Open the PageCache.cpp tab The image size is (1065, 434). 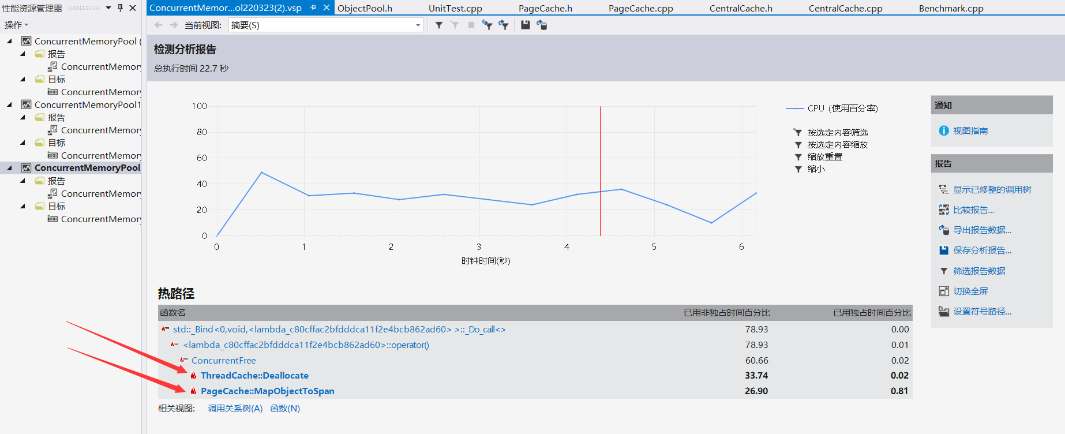(640, 8)
